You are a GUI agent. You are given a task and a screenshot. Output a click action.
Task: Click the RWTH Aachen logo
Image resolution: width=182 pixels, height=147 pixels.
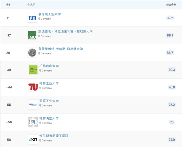33,104
